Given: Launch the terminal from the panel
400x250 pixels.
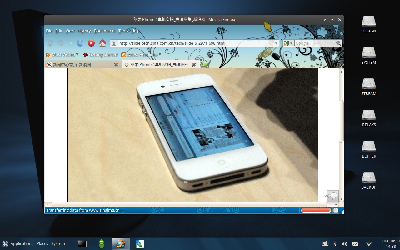Looking at the screenshot, I should (82, 244).
